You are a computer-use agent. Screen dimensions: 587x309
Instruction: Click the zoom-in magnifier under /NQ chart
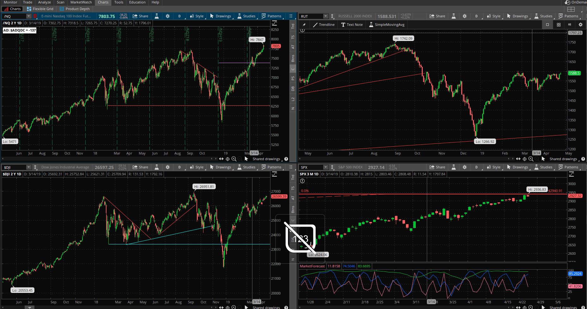(234, 159)
